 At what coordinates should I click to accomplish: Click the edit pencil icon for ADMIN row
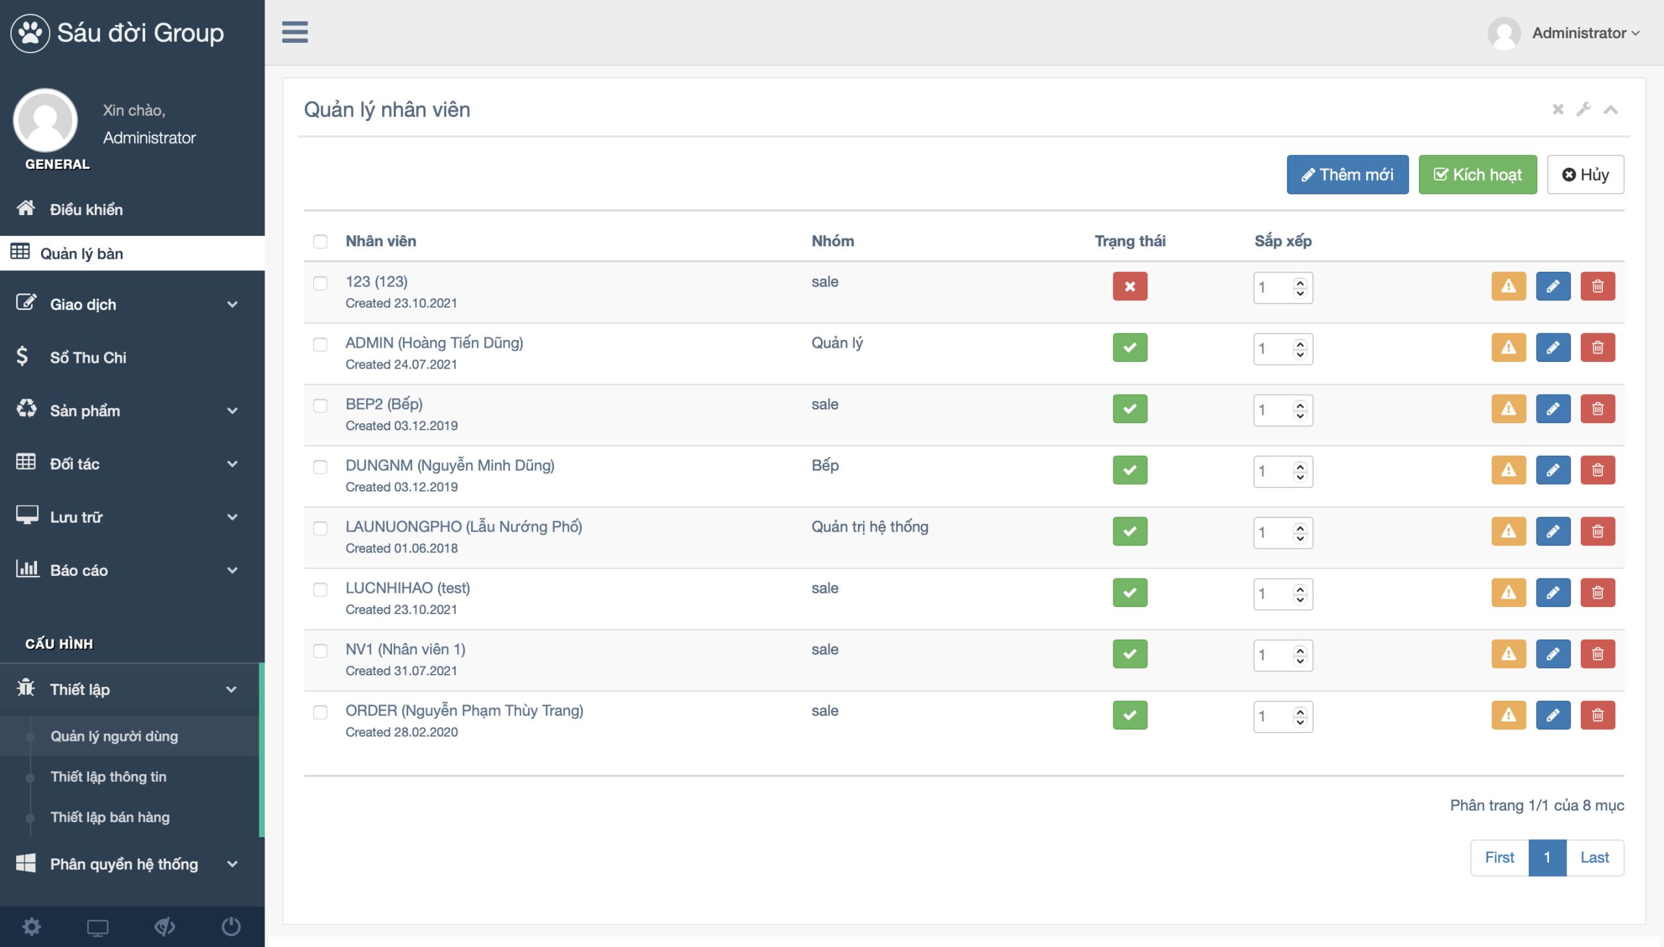[1553, 347]
